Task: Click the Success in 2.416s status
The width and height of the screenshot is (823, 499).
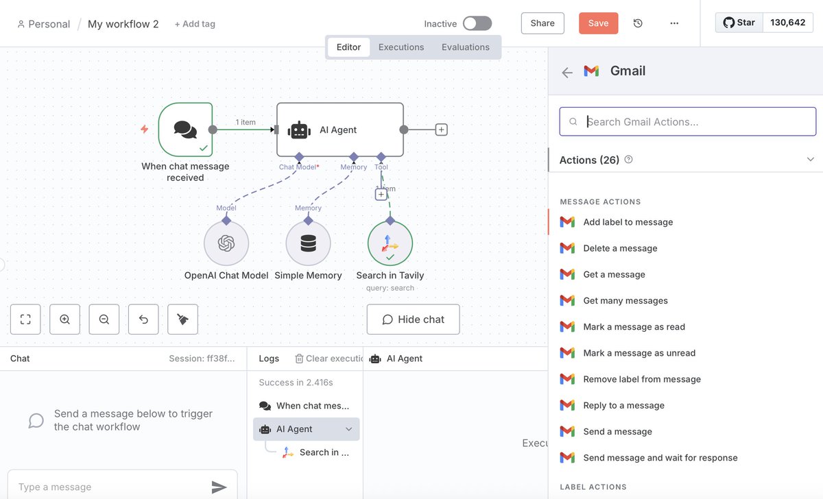Action: coord(296,382)
